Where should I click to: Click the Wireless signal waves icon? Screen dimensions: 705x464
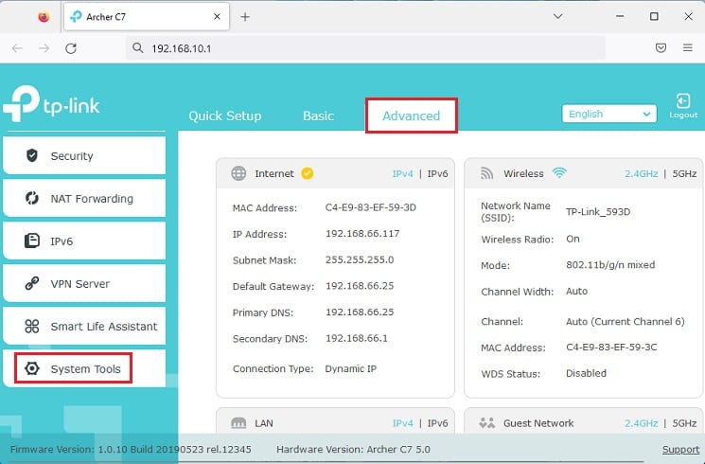[x=487, y=173]
